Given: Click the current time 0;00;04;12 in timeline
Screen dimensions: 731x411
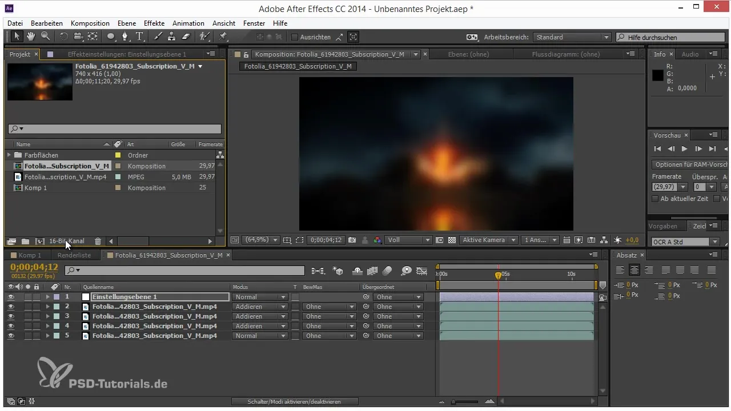Looking at the screenshot, I should click(34, 267).
